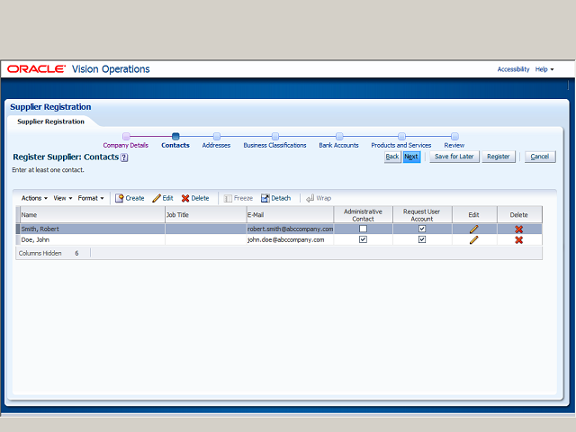Go to Business Classifications step link
Screen dimensions: 576x432
click(274, 145)
